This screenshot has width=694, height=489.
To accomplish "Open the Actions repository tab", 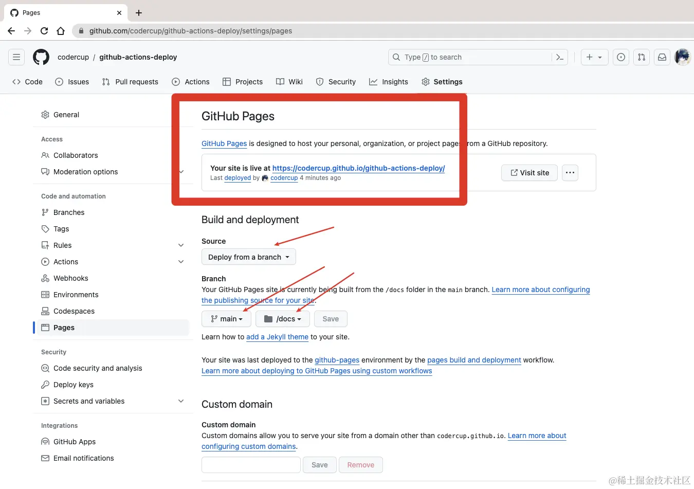I will (x=191, y=82).
